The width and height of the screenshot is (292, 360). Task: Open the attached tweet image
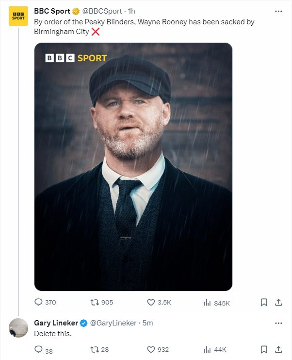(133, 167)
